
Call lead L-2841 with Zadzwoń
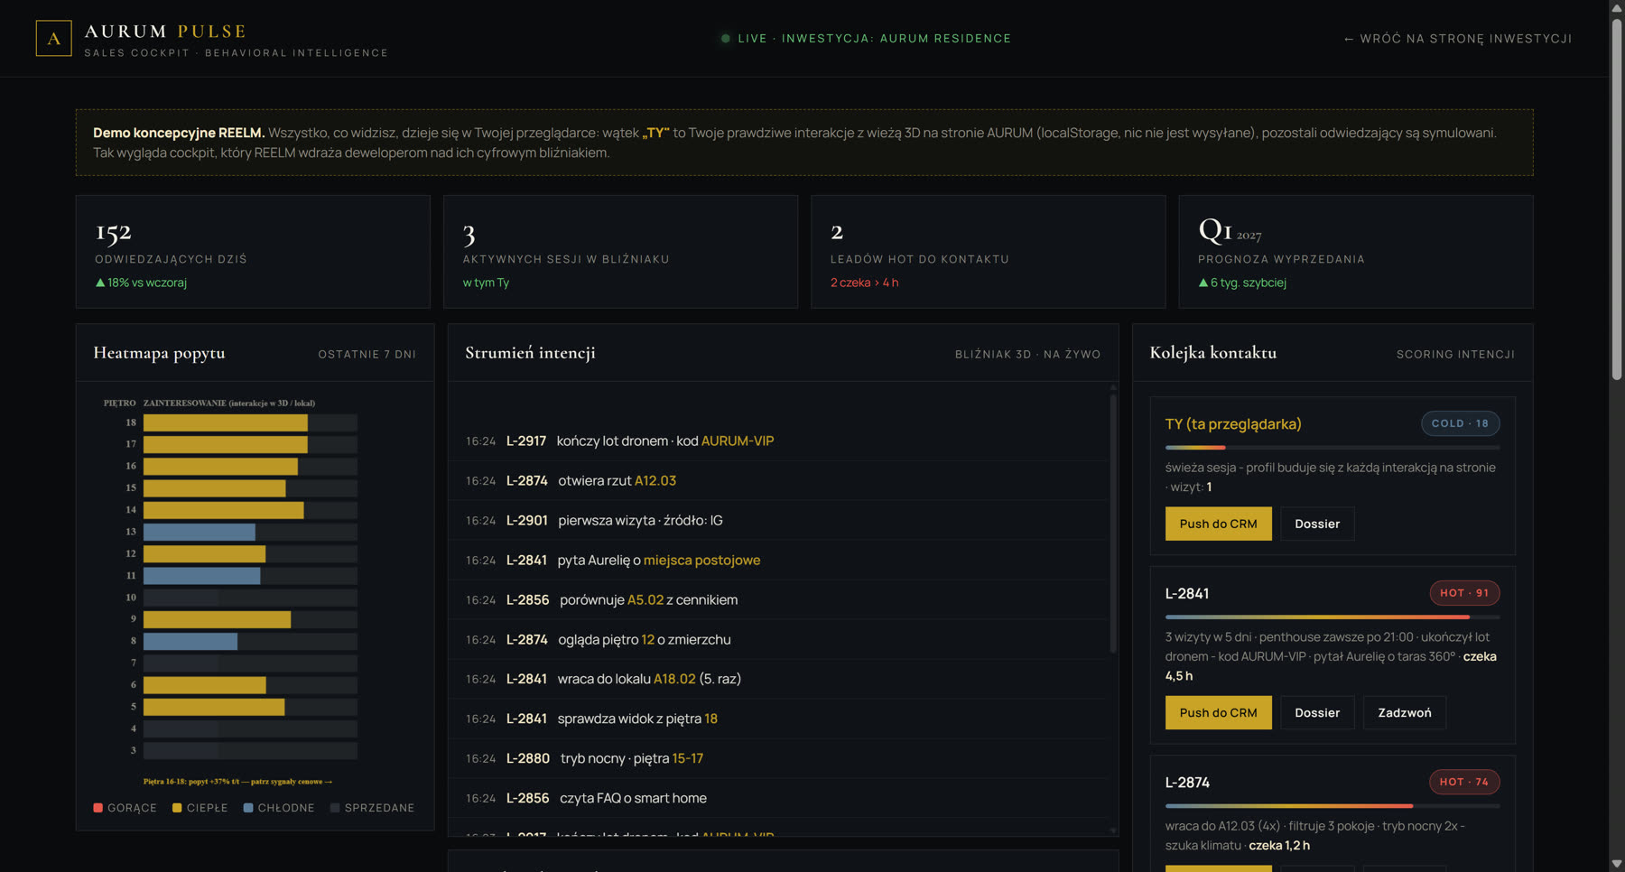(x=1404, y=712)
